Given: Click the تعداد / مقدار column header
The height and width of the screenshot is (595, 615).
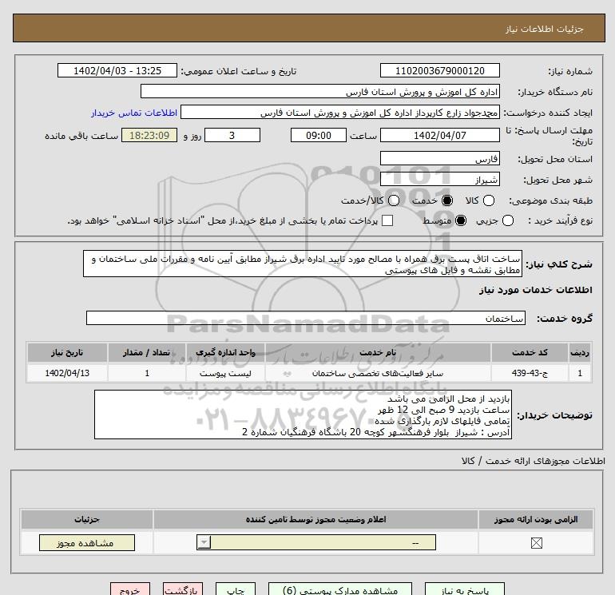Looking at the screenshot, I should [x=147, y=352].
